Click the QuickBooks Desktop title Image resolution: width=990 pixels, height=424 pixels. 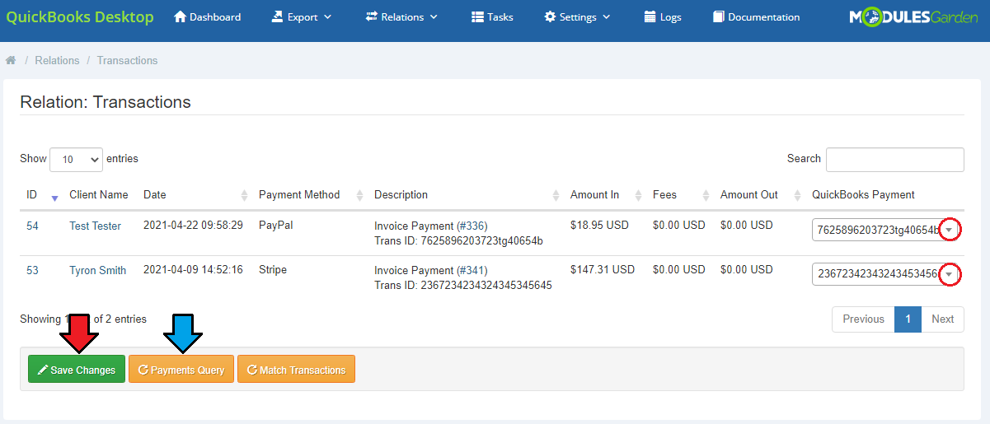click(x=80, y=16)
